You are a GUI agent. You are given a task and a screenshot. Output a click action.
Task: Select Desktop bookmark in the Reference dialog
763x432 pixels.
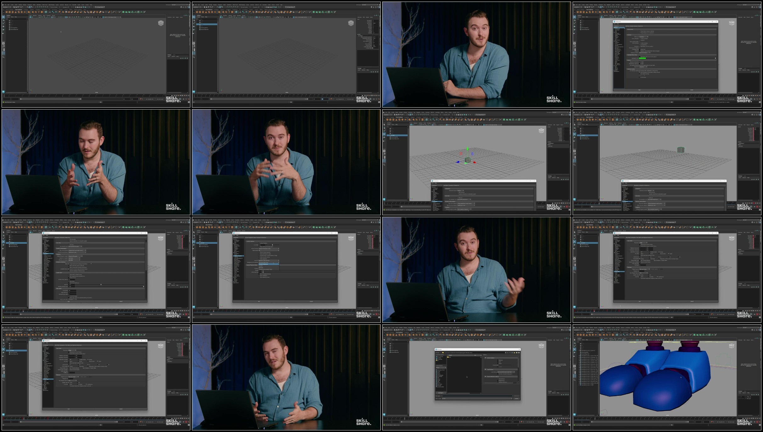tap(439, 358)
